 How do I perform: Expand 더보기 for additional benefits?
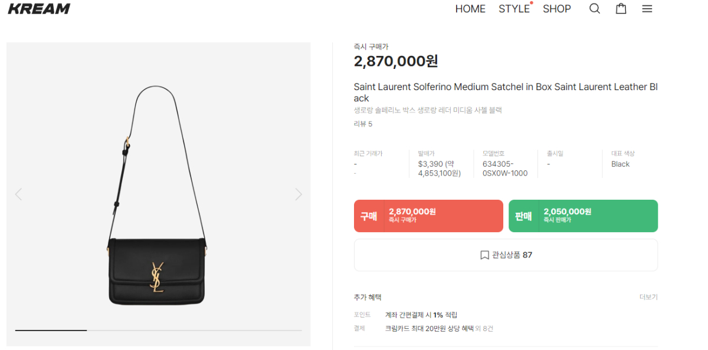(648, 297)
